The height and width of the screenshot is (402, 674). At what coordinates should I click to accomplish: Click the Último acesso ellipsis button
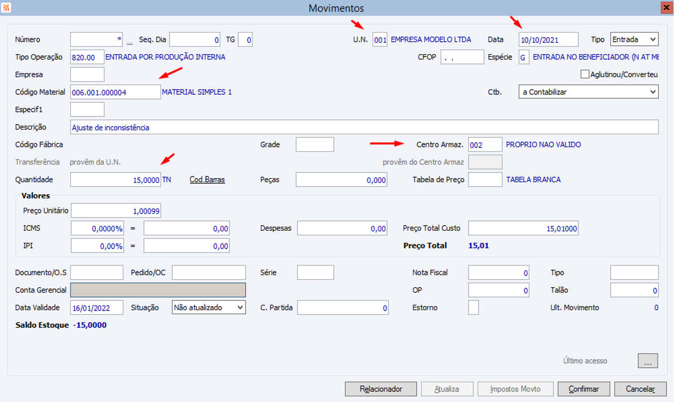click(648, 361)
